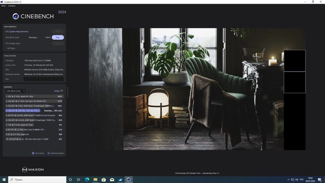This screenshot has width=325, height=183.
Task: Click the Cinebench taskbar icon
Action: [128, 179]
